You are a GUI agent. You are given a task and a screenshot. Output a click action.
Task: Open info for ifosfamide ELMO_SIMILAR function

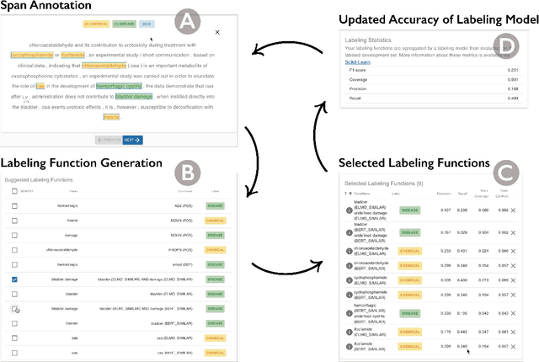pos(349,332)
